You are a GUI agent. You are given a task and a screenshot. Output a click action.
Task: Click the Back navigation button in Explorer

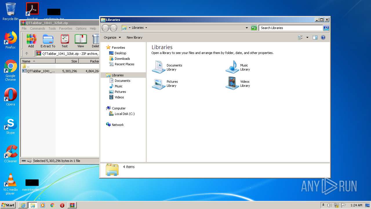click(x=105, y=28)
